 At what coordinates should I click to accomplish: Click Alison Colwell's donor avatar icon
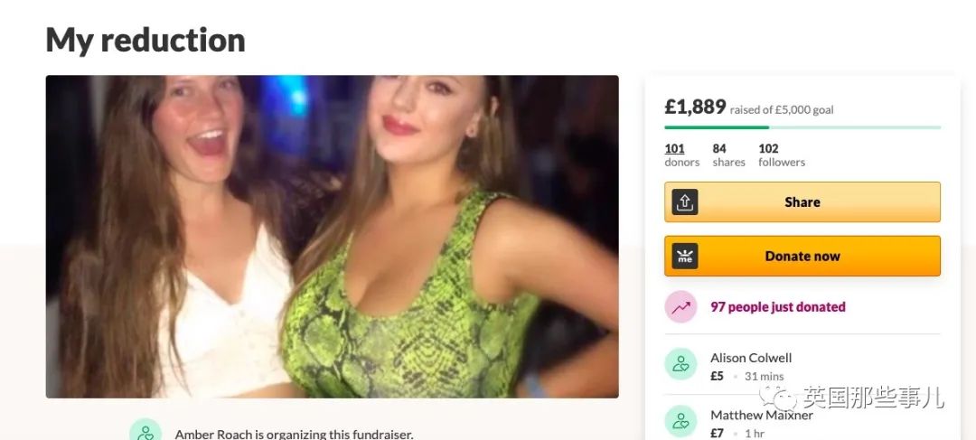[x=680, y=364]
